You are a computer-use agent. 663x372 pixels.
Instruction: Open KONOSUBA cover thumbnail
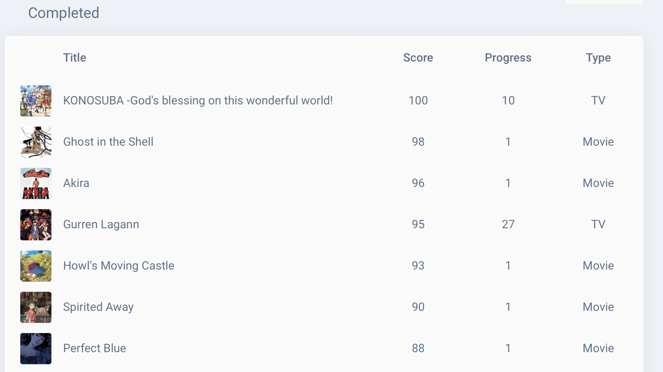pos(36,101)
